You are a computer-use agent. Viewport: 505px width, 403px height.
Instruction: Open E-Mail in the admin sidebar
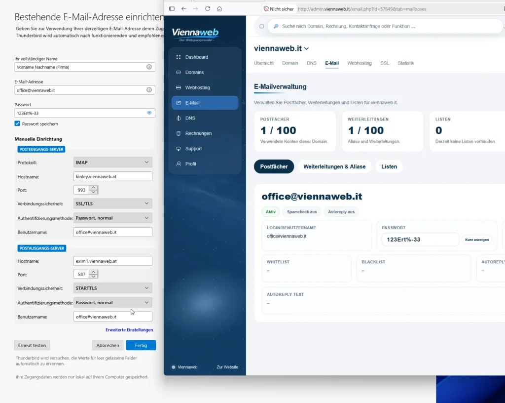pos(205,103)
